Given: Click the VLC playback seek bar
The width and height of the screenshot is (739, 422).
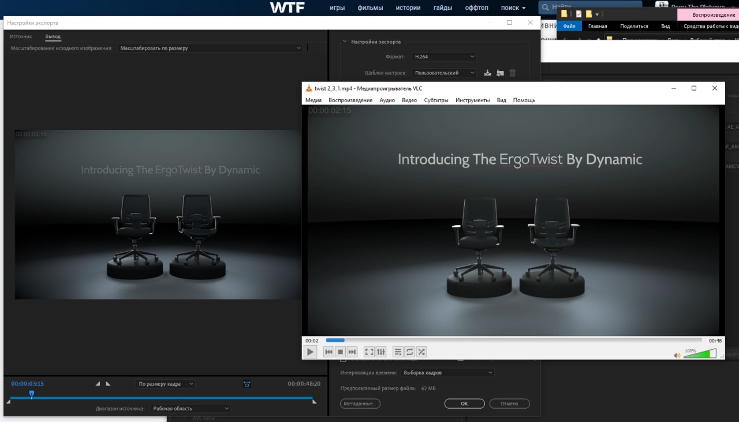Looking at the screenshot, I should coord(514,340).
